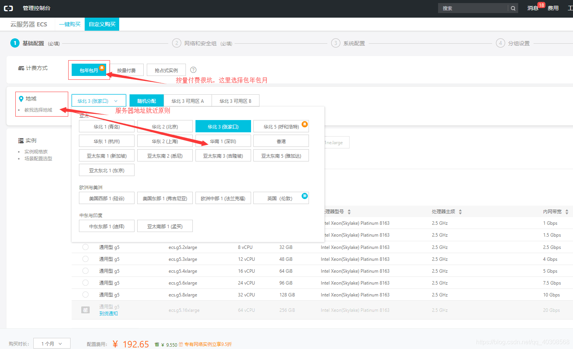Open the 华北 3 (张家口) region dropdown

point(99,101)
